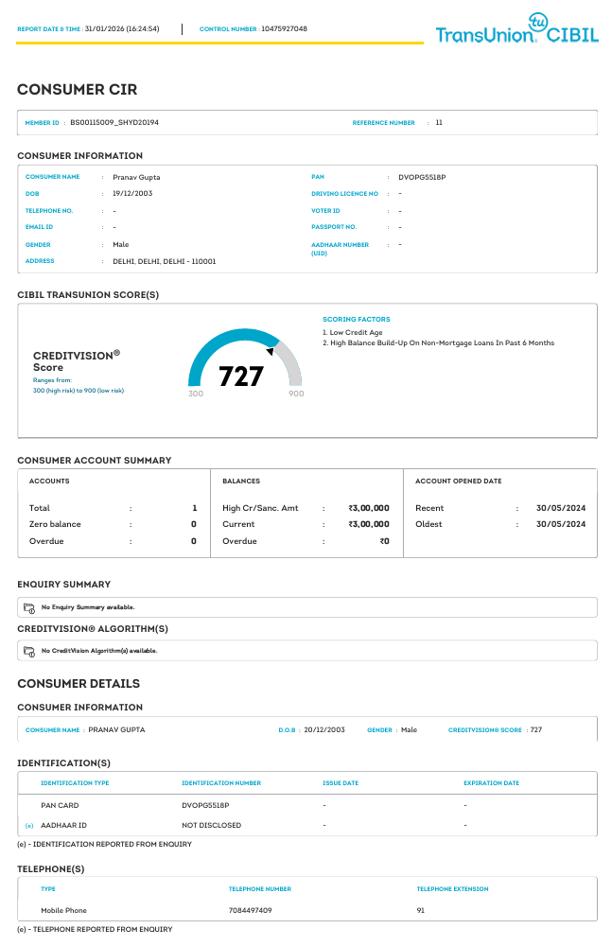Viewport: 612px width, 946px height.
Task: Click the icon beside No CreditVision Algorithm(s) available
Action: 29,652
